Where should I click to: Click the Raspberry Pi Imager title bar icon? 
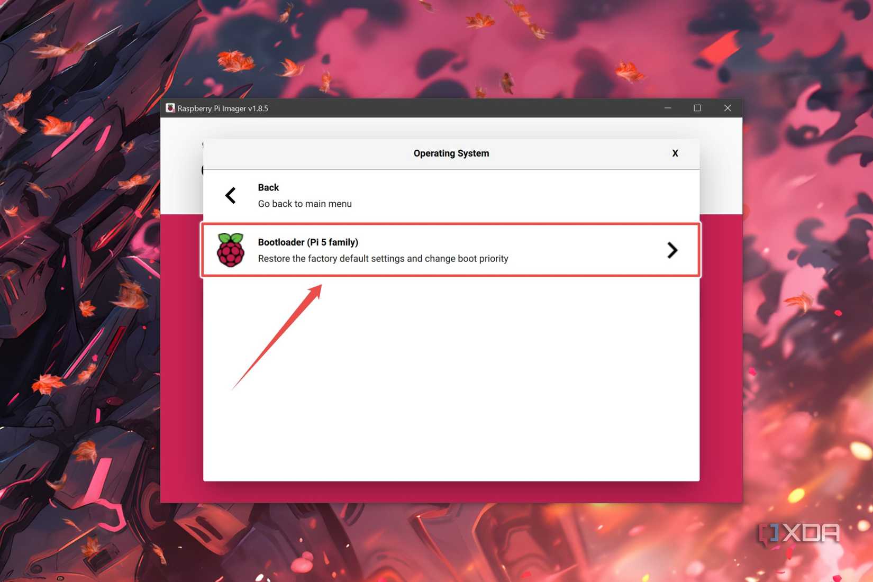tap(170, 108)
